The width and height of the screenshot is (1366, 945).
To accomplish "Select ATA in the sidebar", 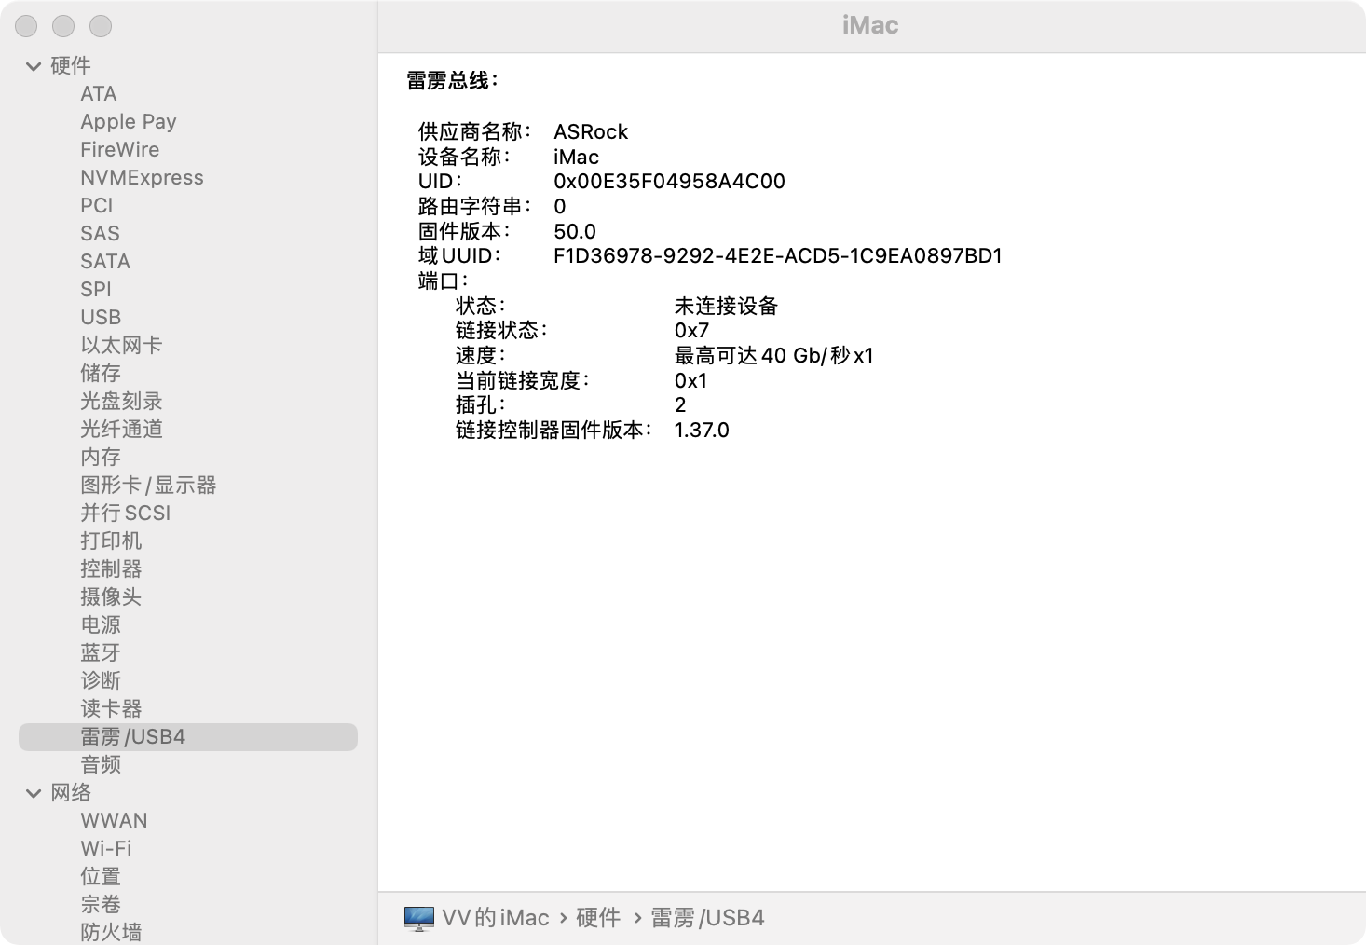I will coord(99,93).
